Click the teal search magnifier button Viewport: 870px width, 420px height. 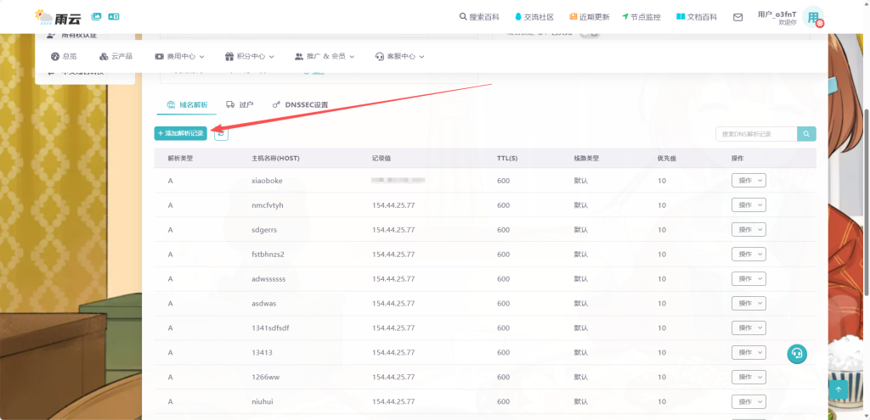[806, 134]
